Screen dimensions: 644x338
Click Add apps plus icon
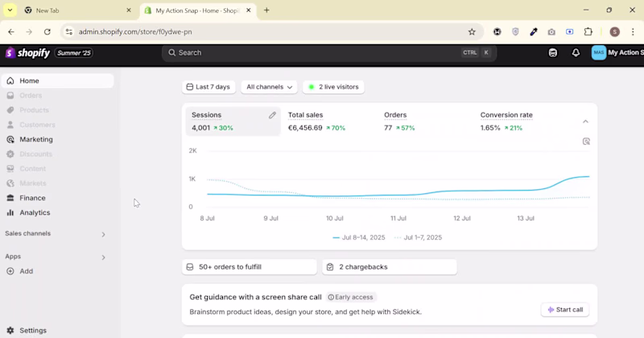pyautogui.click(x=10, y=271)
